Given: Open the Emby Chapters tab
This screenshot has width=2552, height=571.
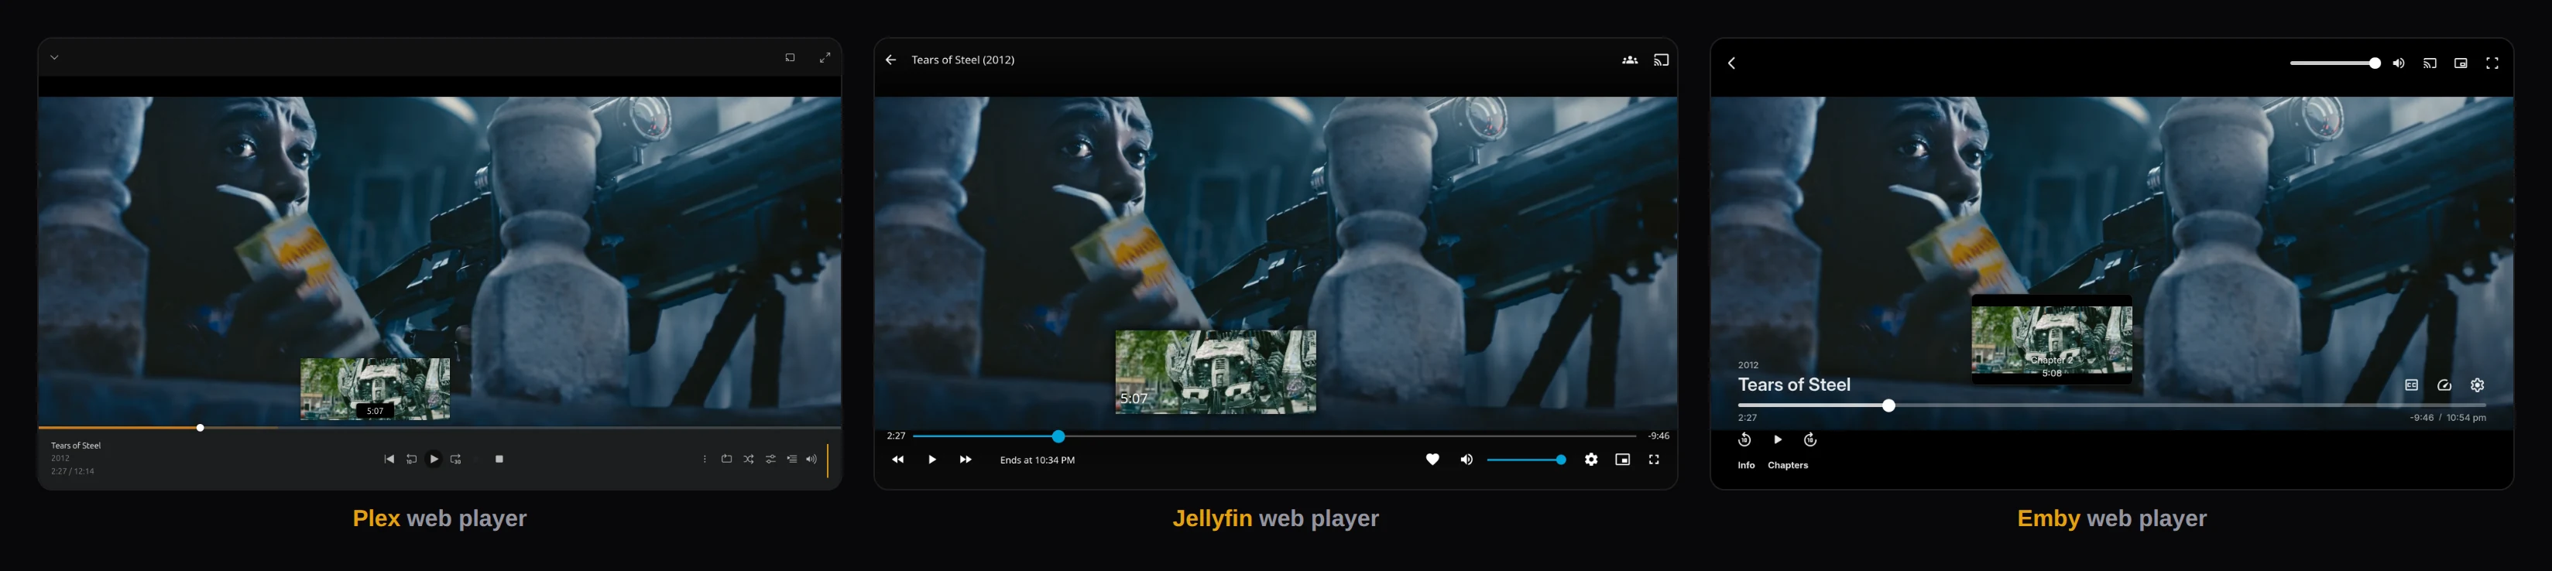Looking at the screenshot, I should click(x=1789, y=465).
